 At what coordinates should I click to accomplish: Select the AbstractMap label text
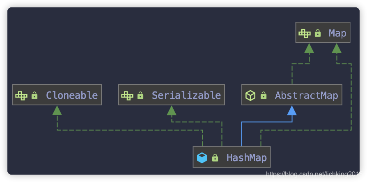point(307,96)
